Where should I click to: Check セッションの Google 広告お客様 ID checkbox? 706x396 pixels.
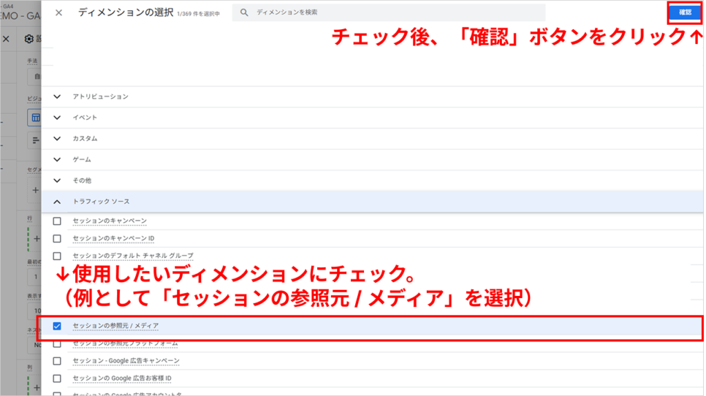(57, 379)
